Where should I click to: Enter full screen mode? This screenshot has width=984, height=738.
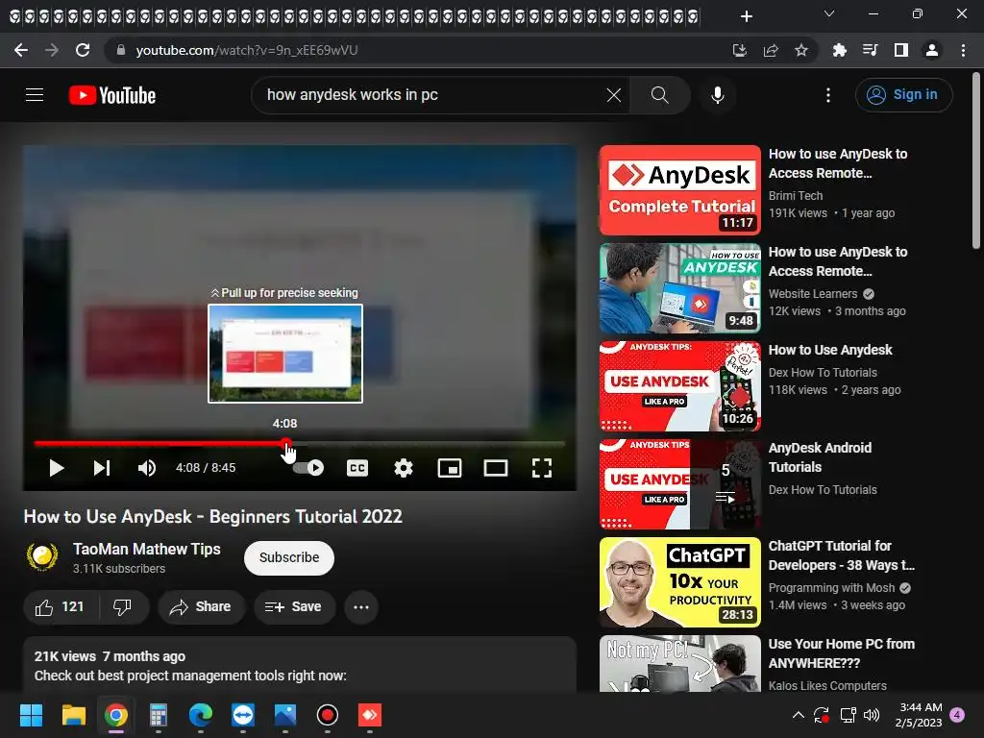(x=542, y=468)
